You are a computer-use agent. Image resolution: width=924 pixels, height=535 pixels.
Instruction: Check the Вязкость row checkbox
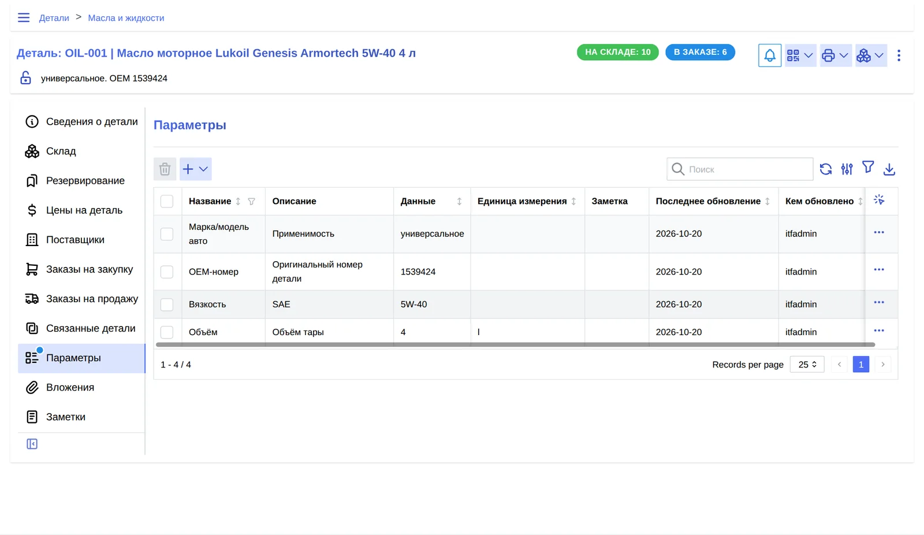coord(167,304)
